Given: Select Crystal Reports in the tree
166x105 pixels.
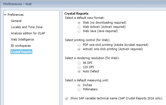Looking at the screenshot, I should [21, 52].
